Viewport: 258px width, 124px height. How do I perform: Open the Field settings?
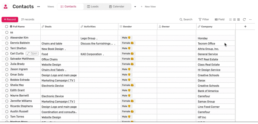point(220,19)
